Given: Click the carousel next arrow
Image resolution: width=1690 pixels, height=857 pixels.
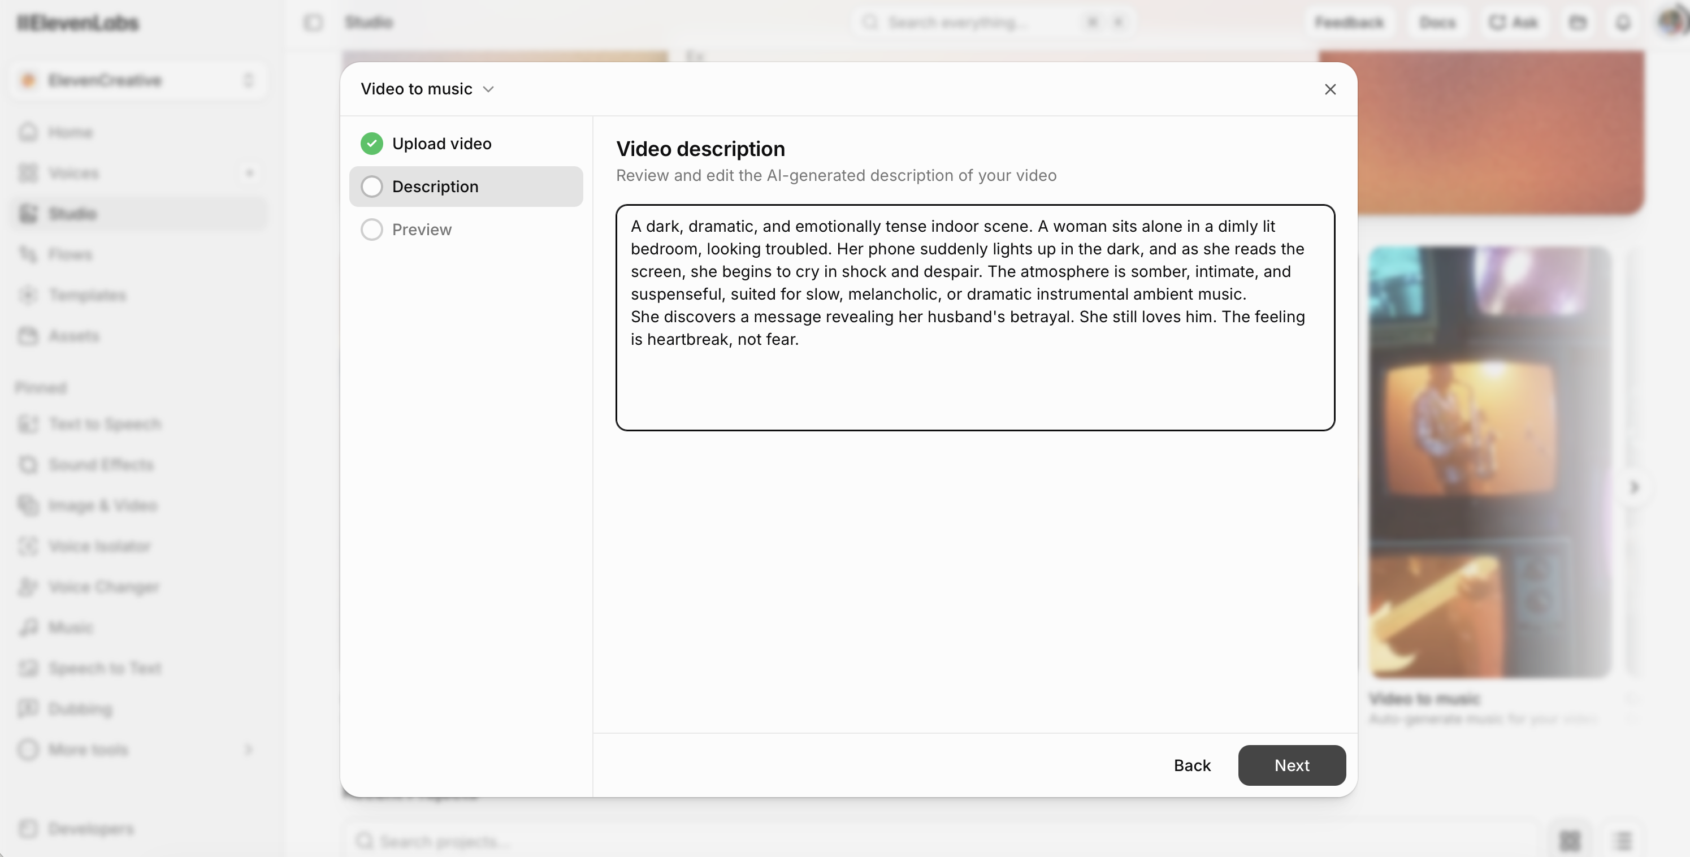Looking at the screenshot, I should click(1634, 487).
